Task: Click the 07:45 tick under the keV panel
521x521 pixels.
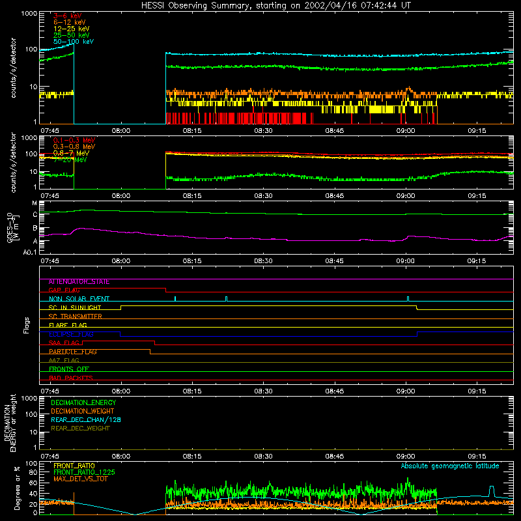Action: (x=50, y=131)
